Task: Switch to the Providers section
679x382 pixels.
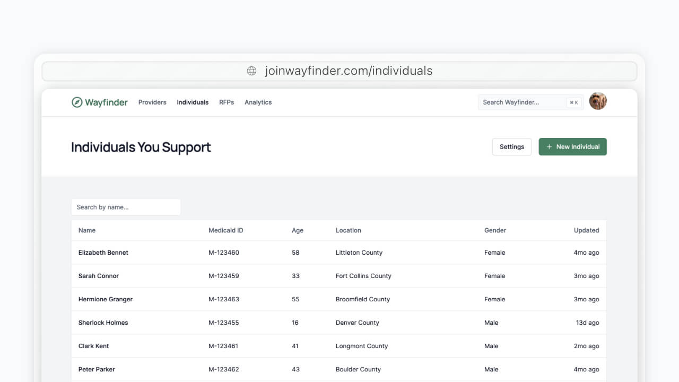Action: (x=152, y=102)
